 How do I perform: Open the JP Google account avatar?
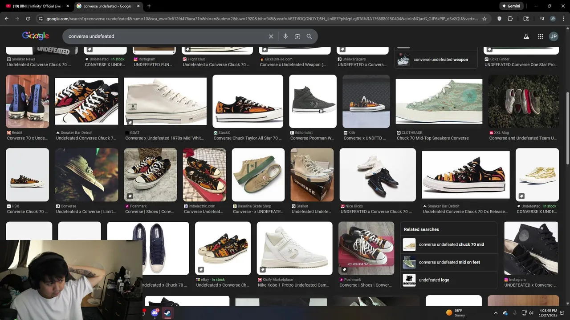(x=554, y=36)
